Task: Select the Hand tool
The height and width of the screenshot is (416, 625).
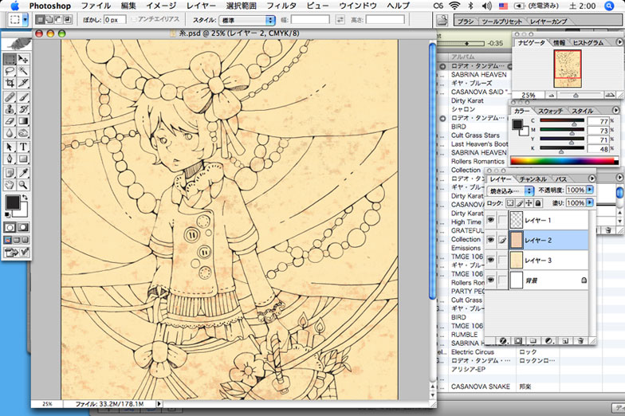Action: pos(10,185)
